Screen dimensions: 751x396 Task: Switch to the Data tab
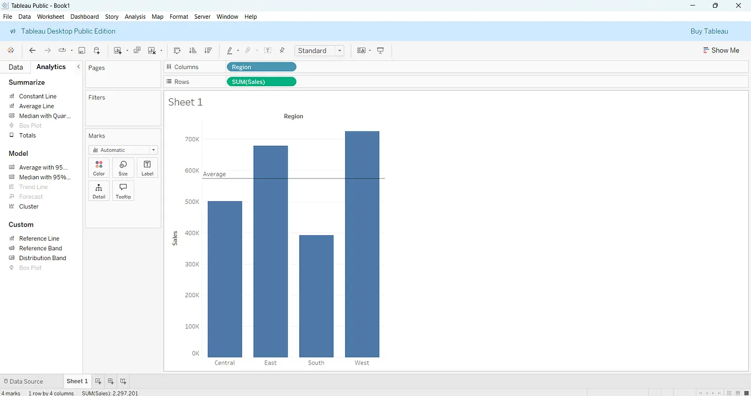pyautogui.click(x=14, y=66)
